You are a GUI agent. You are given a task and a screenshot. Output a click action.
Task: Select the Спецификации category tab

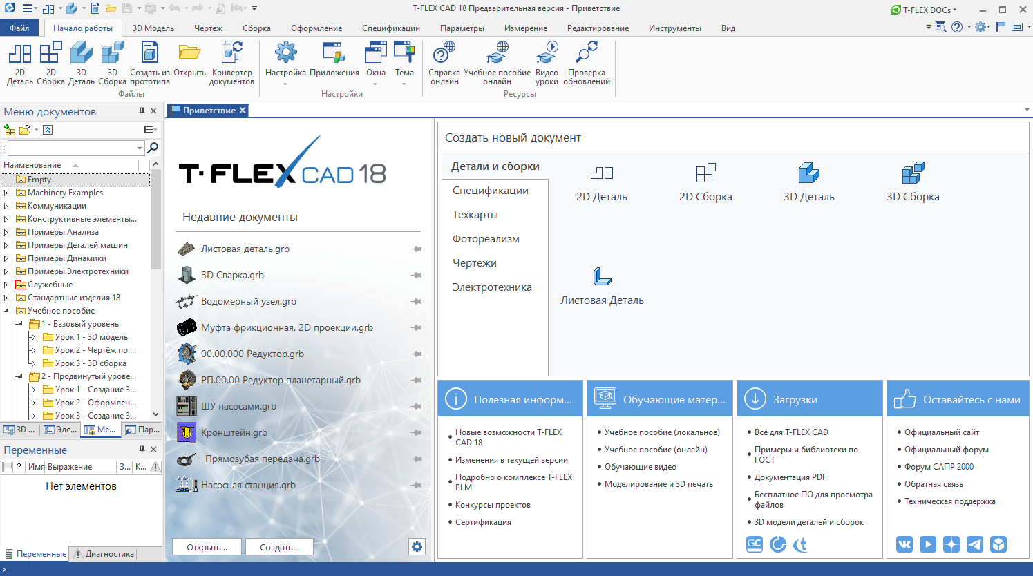coord(490,191)
